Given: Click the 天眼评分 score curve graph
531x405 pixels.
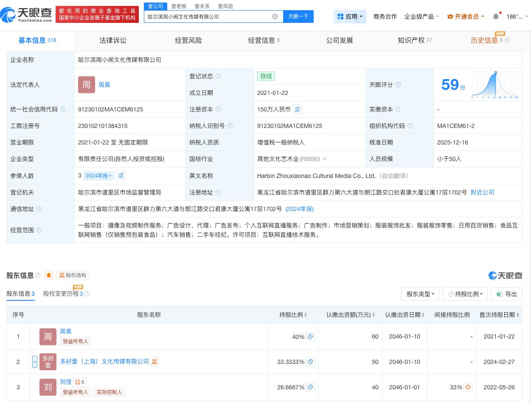Looking at the screenshot, I should (494, 84).
